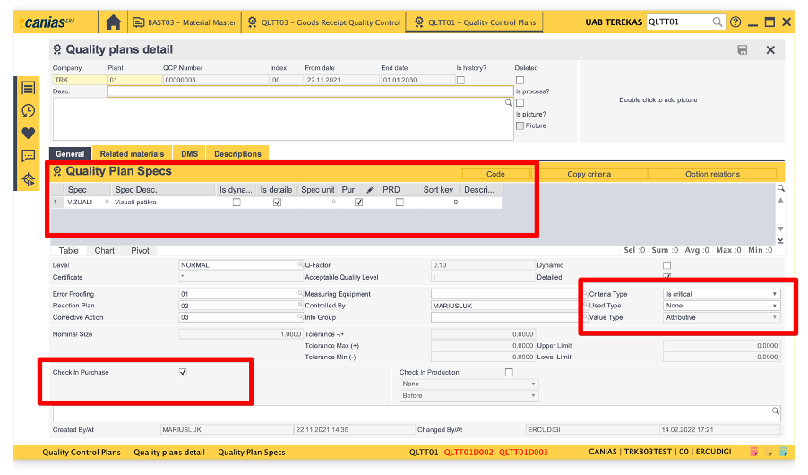The image size is (808, 475).
Task: Click the Option relations button
Action: click(x=712, y=174)
